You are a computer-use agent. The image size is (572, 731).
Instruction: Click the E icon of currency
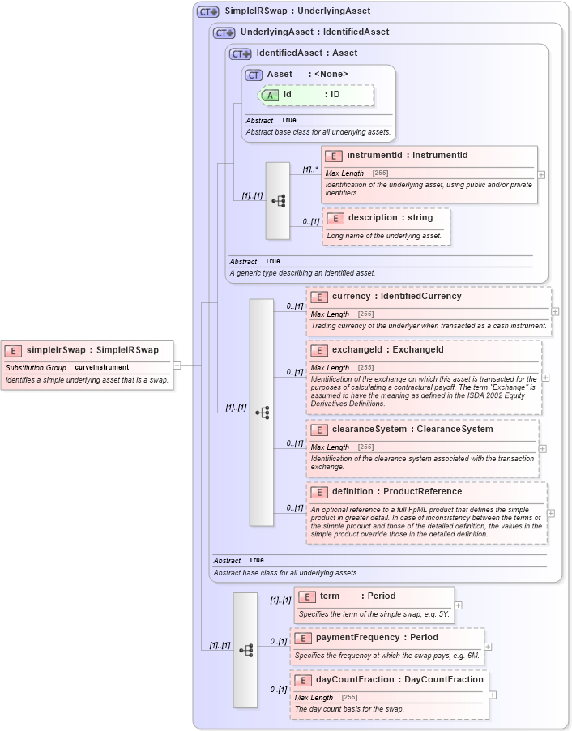pyautogui.click(x=319, y=297)
